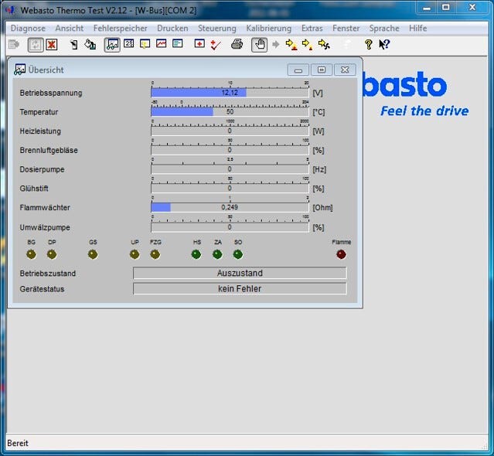Click the context help arrow-question icon
This screenshot has width=494, height=456.
point(384,45)
